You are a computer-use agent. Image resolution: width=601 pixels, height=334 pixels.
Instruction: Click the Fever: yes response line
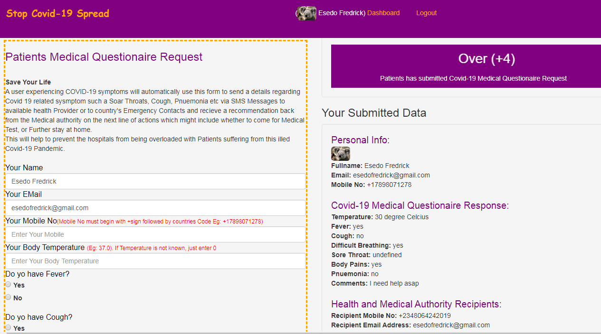tap(347, 226)
